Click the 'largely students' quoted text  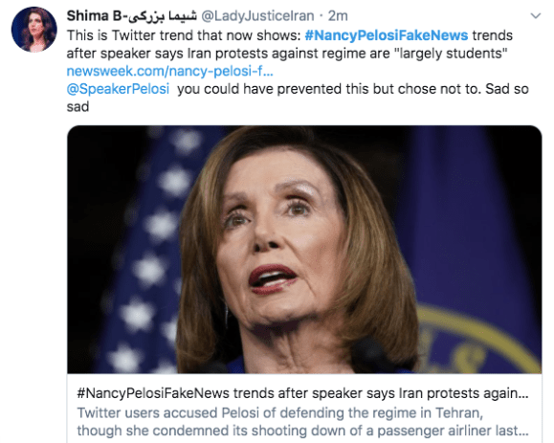tap(451, 54)
